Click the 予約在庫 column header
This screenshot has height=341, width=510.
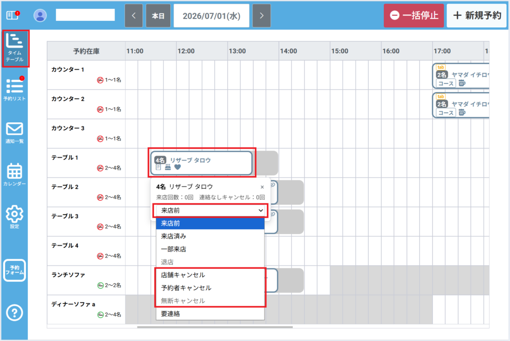click(x=86, y=51)
